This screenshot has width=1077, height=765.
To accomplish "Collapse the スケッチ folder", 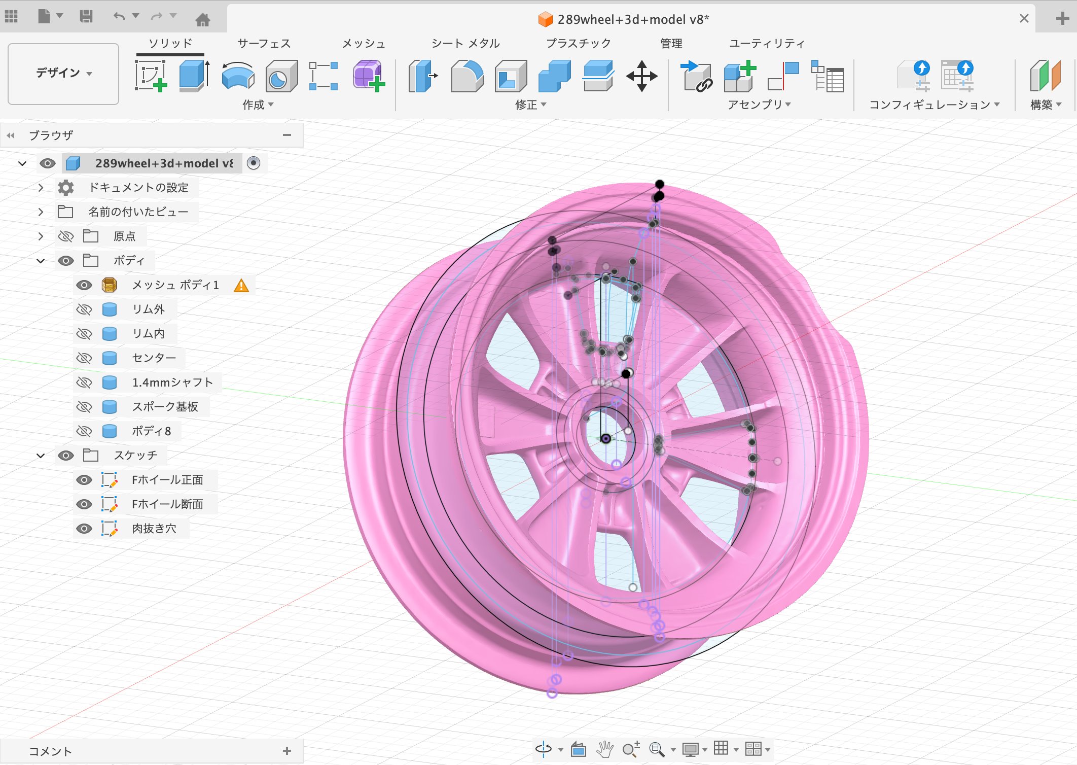I will [x=41, y=456].
